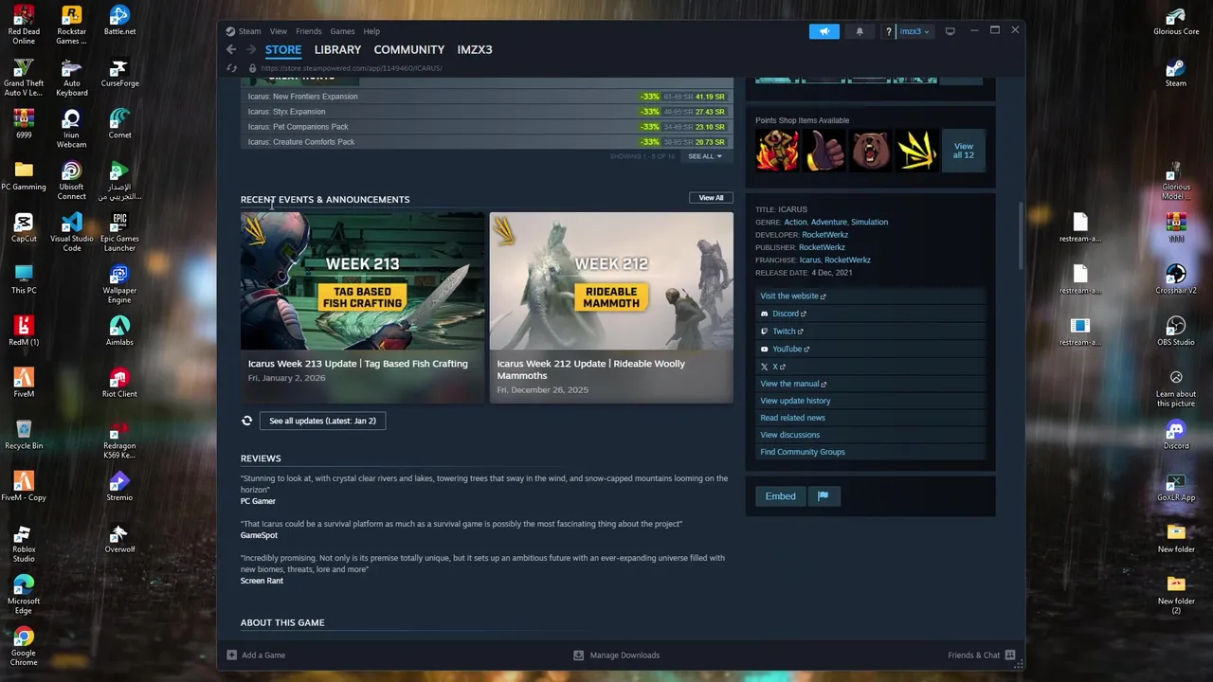Click the Twitch logo icon in links
This screenshot has width=1213, height=682.
[x=764, y=332]
